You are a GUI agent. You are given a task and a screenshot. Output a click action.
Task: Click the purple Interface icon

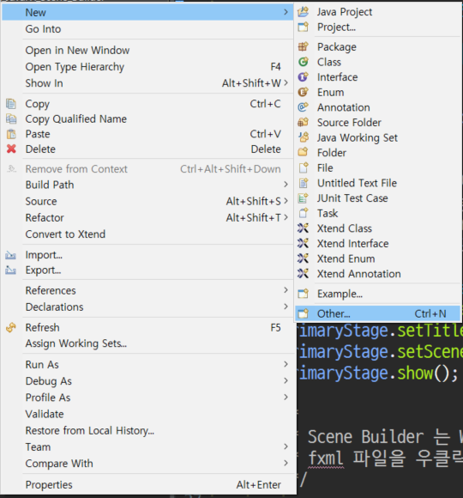click(x=304, y=77)
